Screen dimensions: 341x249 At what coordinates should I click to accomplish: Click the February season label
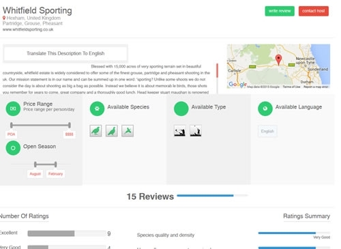coord(55,174)
